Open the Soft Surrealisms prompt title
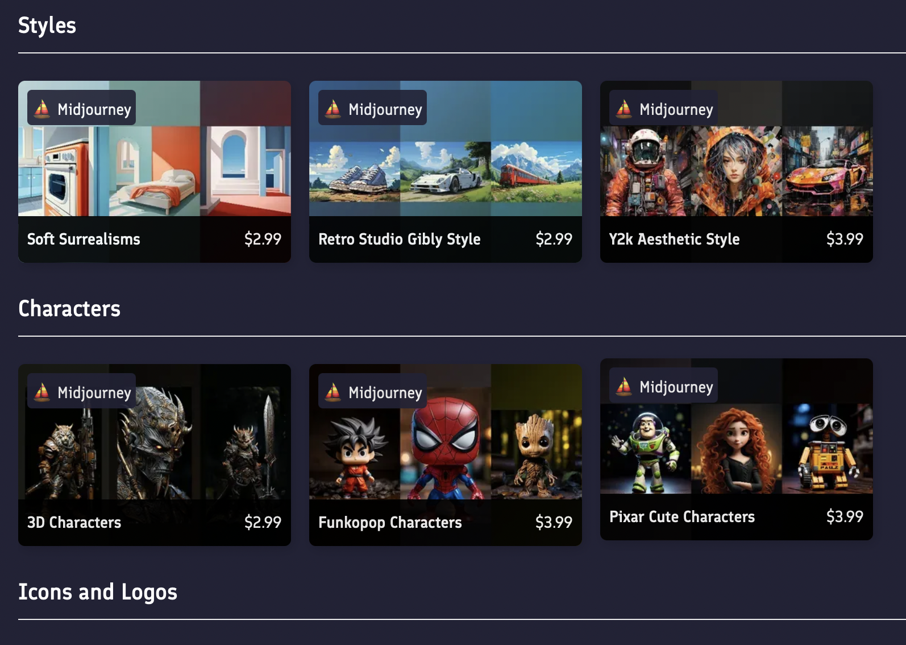 click(x=84, y=239)
